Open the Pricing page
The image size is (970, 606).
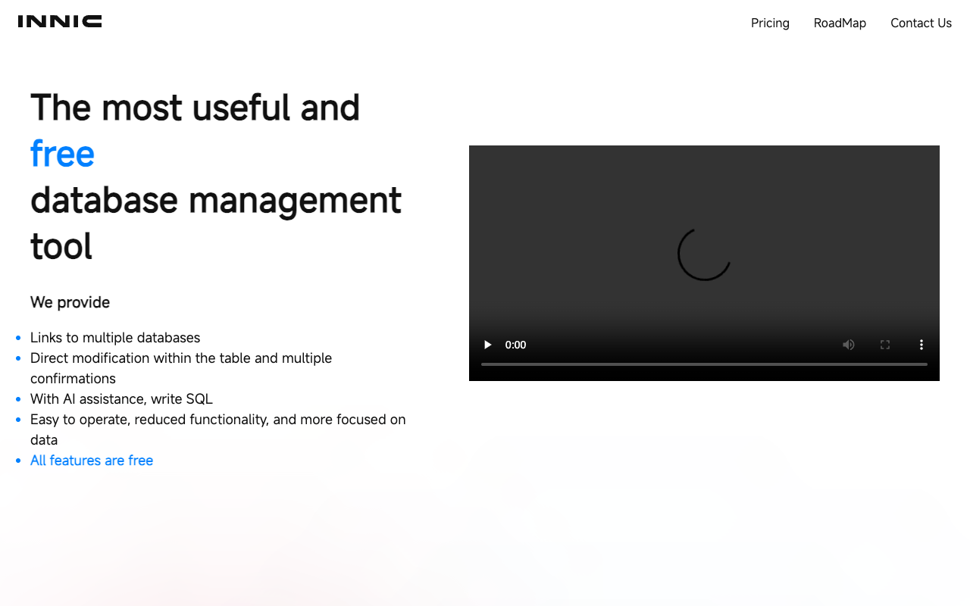tap(770, 23)
